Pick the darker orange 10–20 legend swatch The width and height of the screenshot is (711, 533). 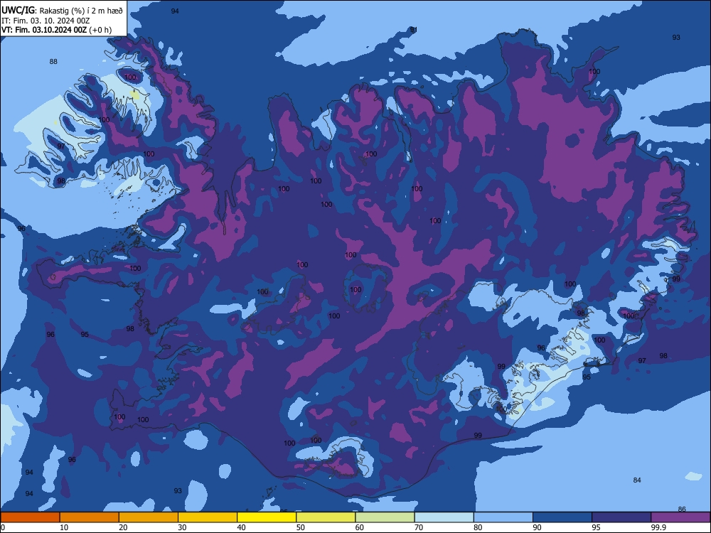[x=90, y=517]
